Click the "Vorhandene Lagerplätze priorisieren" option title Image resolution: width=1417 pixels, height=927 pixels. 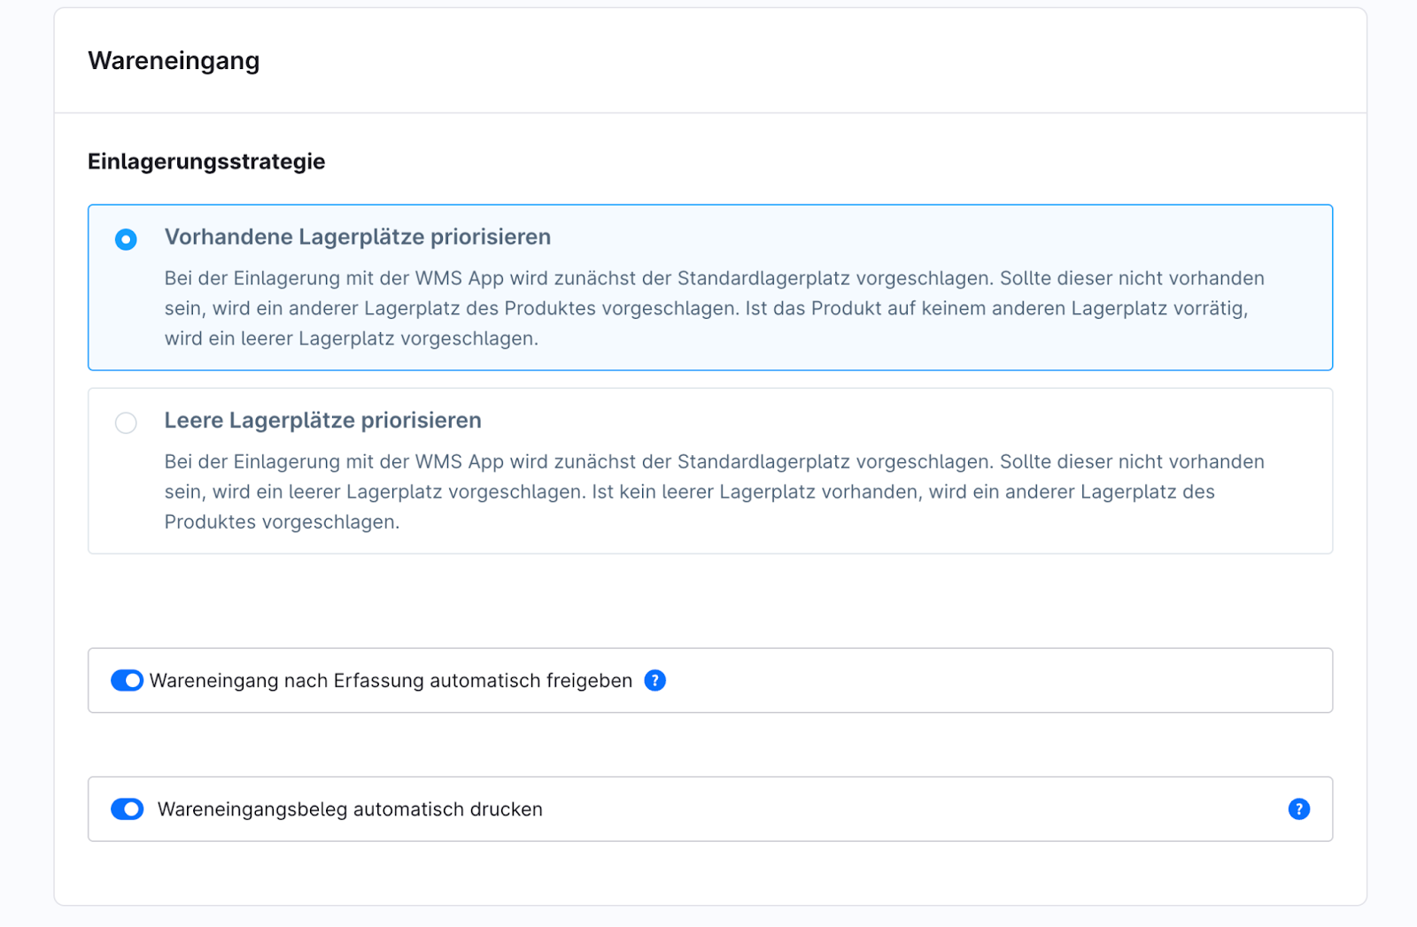(x=357, y=237)
